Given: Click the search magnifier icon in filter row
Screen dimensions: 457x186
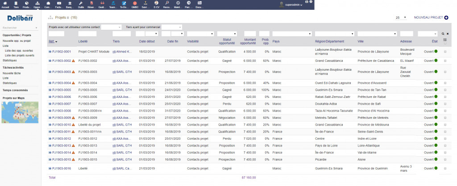Looking at the screenshot, I should 443,34.
